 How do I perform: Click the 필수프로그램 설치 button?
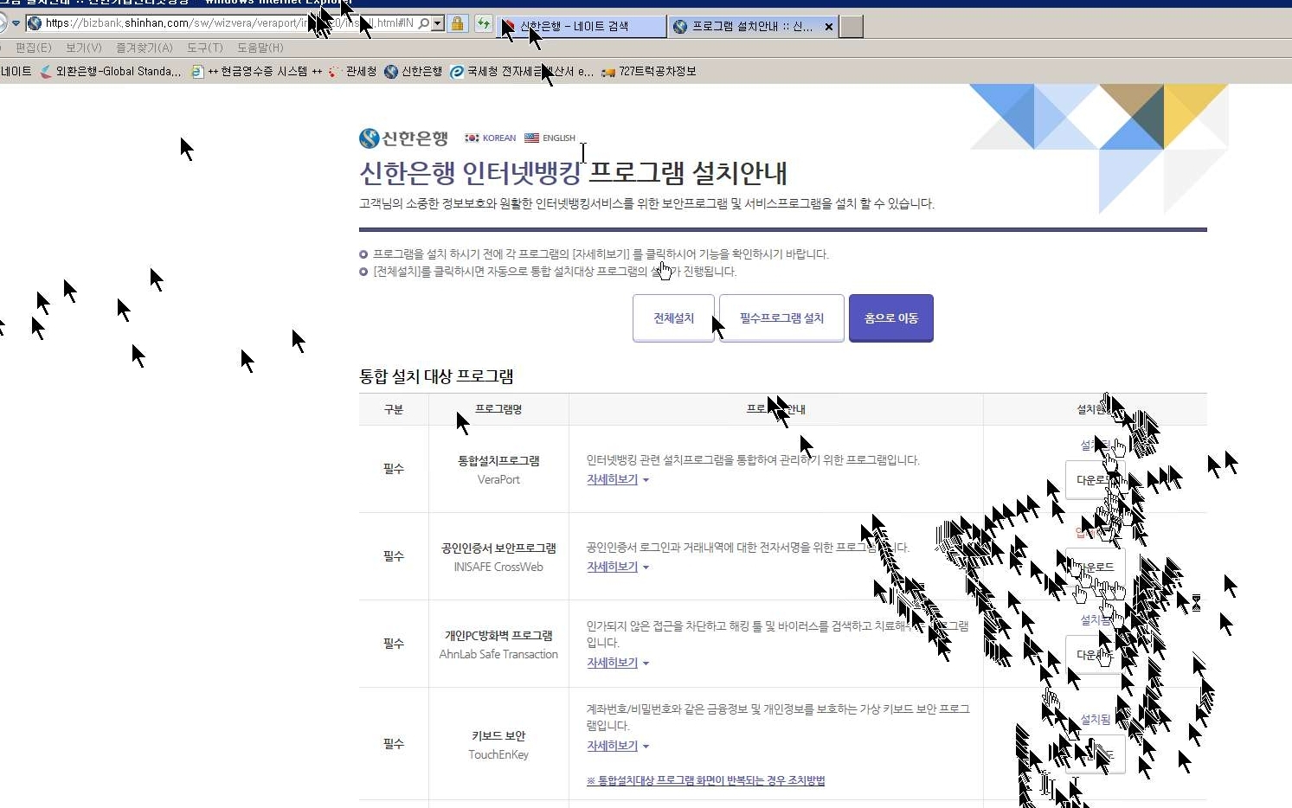781,318
